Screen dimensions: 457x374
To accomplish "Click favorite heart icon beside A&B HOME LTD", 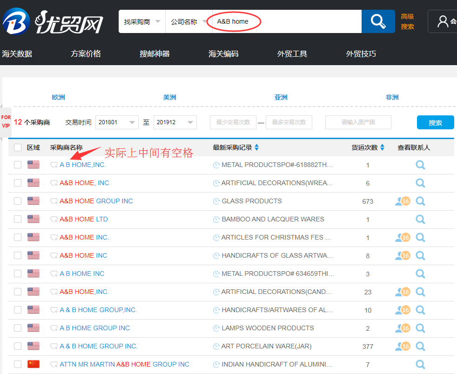I will click(54, 220).
